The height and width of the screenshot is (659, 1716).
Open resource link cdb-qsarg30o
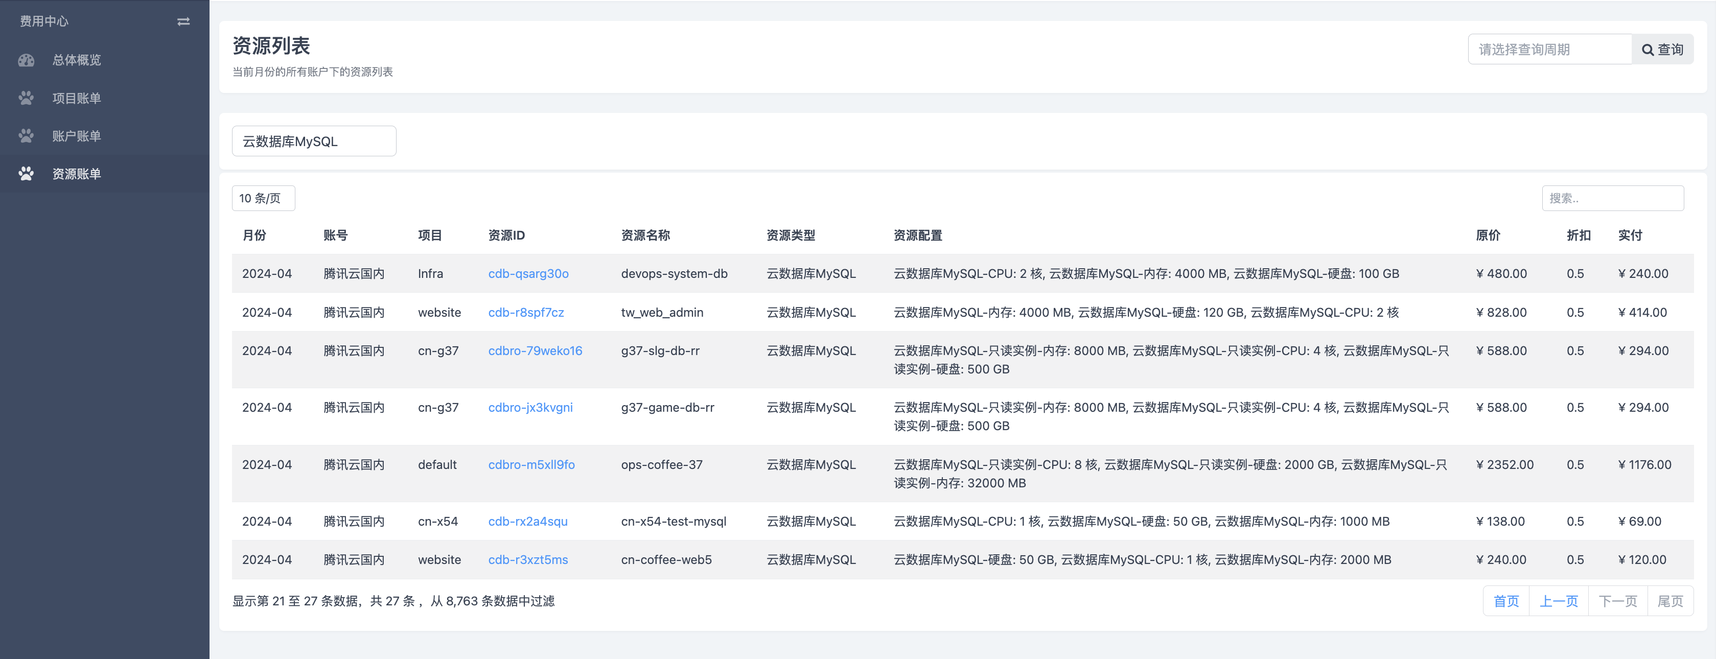click(528, 274)
